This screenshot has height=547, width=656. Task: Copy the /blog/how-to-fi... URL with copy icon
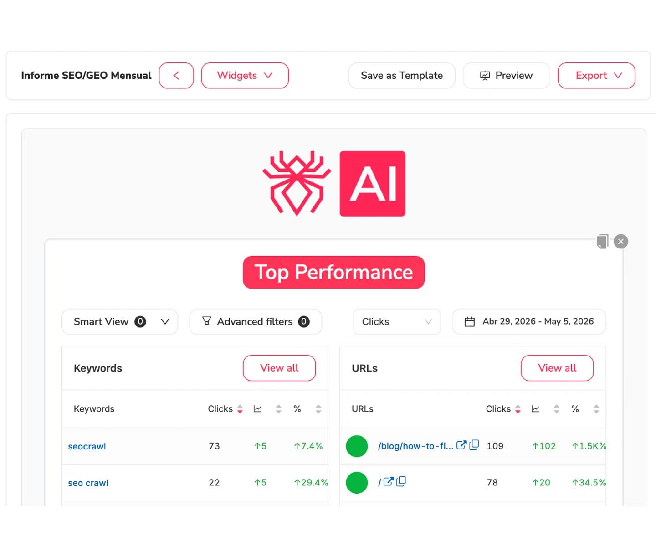coord(474,445)
